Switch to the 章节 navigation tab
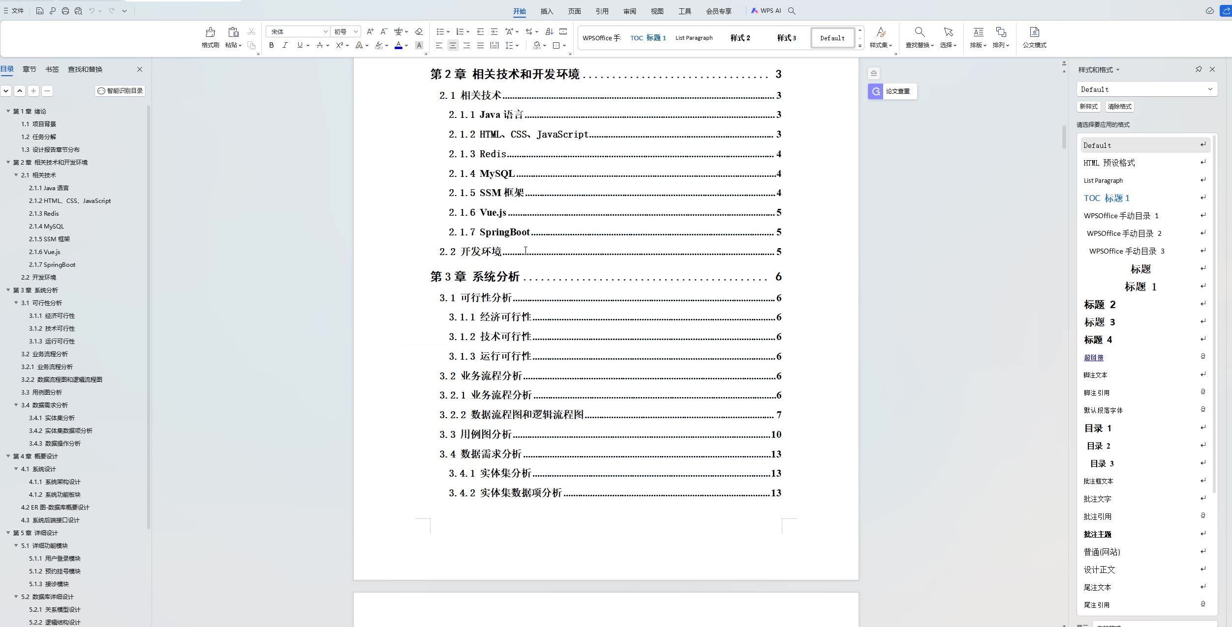 pos(30,69)
